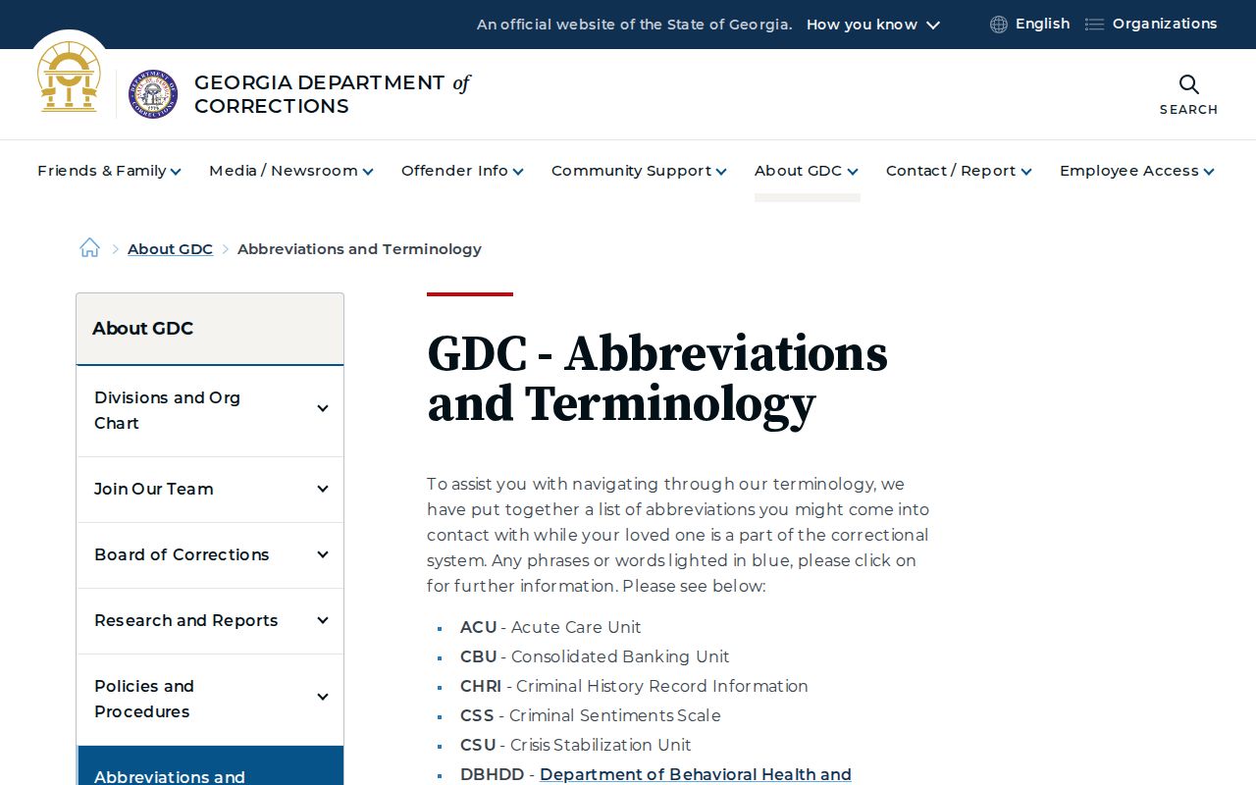The height and width of the screenshot is (785, 1256).
Task: Click CSU - Crisis Stabilization Unit entry
Action: (575, 745)
